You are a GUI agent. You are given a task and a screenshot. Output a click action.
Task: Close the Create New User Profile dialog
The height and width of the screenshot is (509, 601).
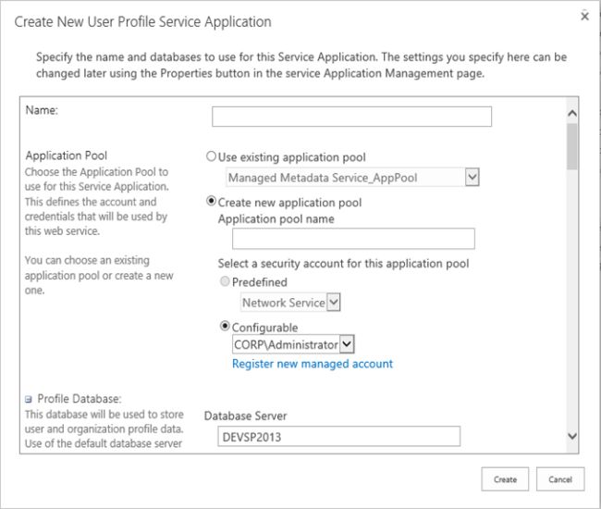click(x=584, y=17)
